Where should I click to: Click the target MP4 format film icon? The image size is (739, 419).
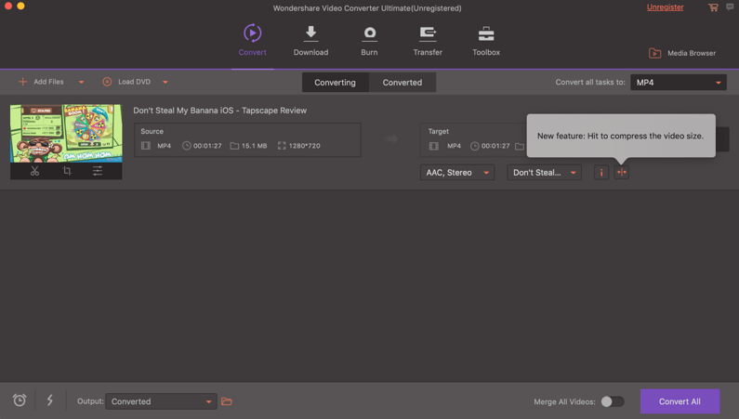pos(433,146)
